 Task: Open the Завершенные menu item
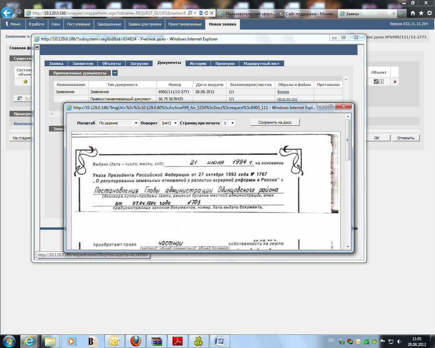point(109,24)
